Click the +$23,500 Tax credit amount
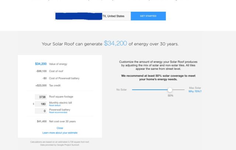The image size is (236, 150). pyautogui.click(x=41, y=86)
